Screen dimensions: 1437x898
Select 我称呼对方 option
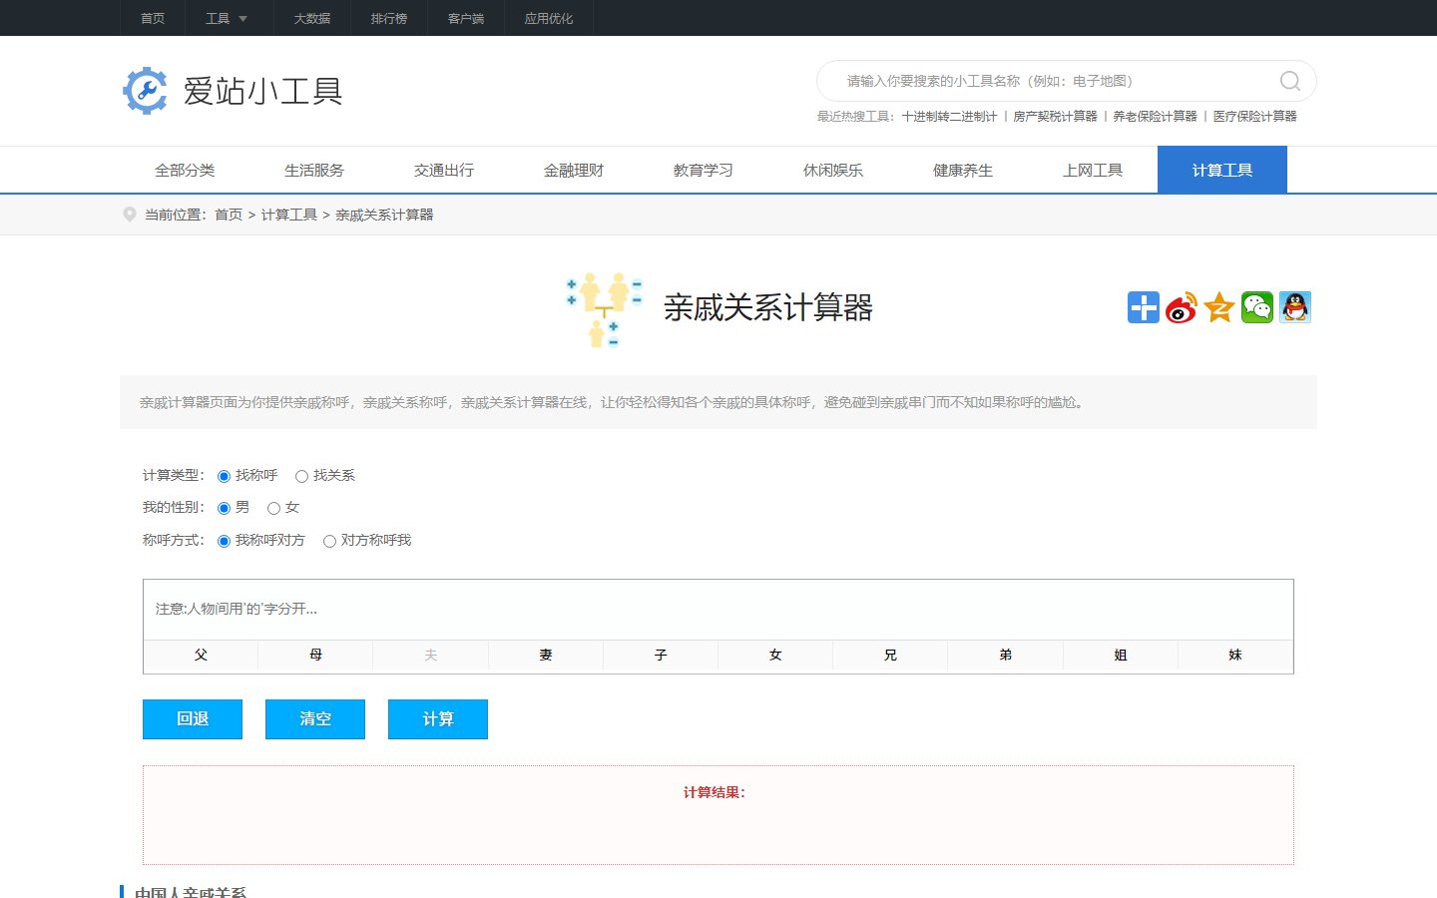point(224,541)
